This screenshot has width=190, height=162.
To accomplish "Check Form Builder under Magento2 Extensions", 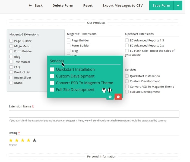I will [x=11, y=51].
